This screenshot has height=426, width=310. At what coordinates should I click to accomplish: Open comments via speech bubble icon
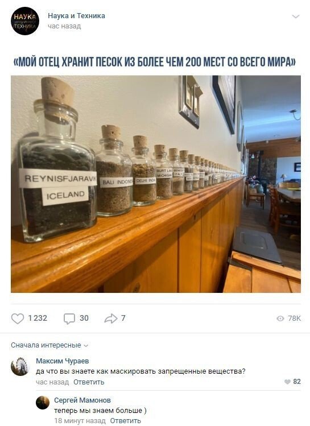click(69, 319)
